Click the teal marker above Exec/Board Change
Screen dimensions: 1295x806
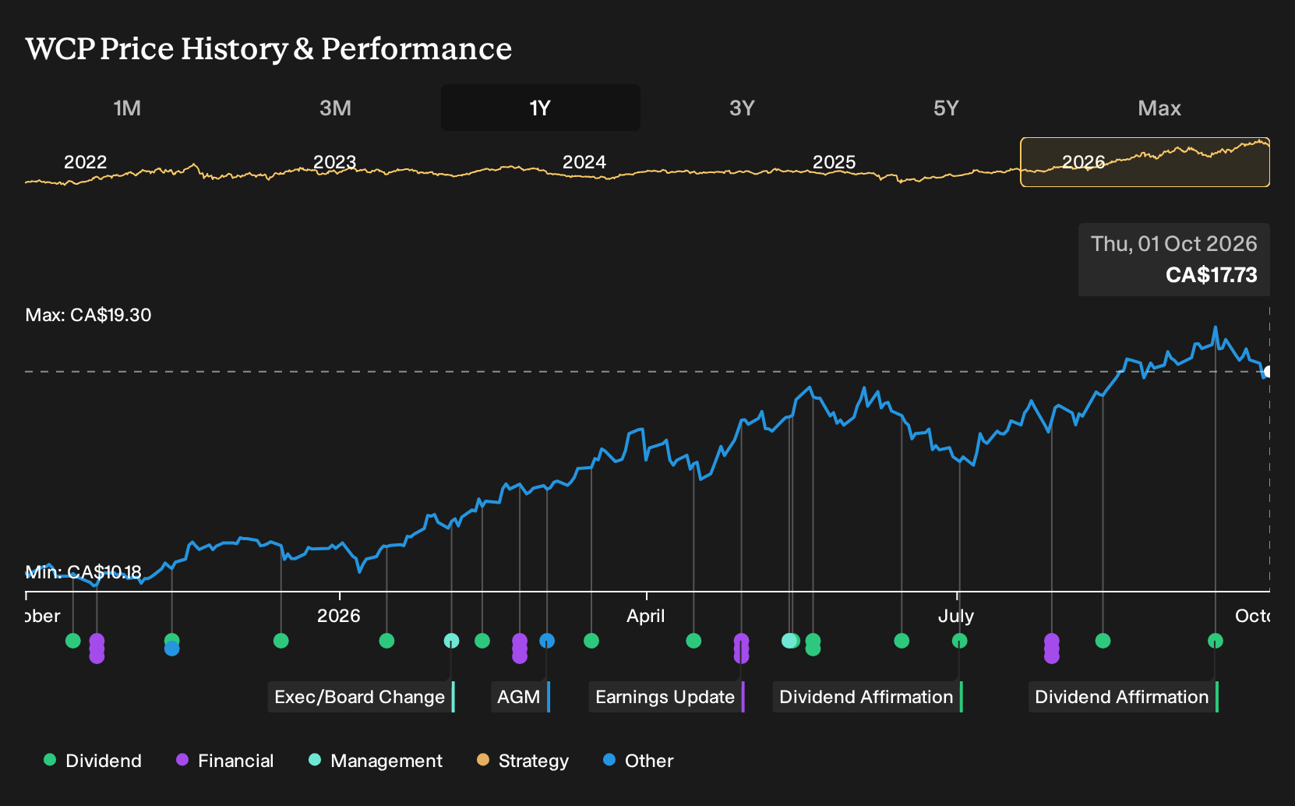pos(451,641)
